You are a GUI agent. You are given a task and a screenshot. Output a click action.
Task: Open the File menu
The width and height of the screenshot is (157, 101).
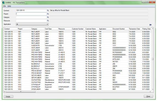tap(4, 6)
